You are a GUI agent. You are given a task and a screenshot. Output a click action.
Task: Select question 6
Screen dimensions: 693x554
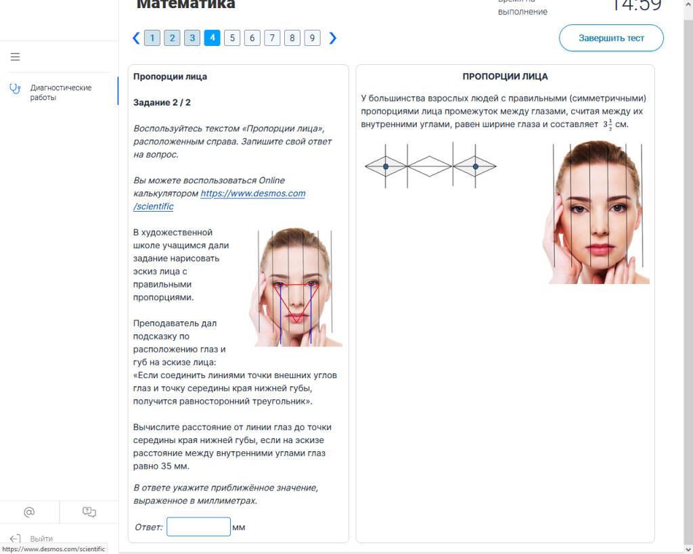pos(252,38)
